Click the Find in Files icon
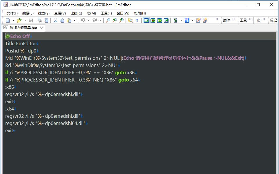Viewport: 279px width, 174px height. (131, 20)
